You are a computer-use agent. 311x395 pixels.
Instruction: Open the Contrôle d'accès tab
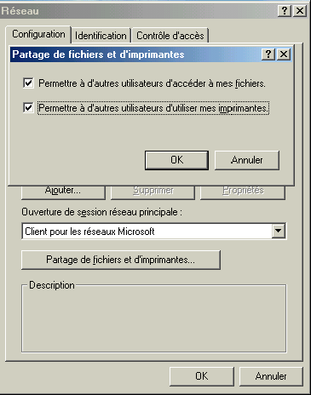(170, 36)
